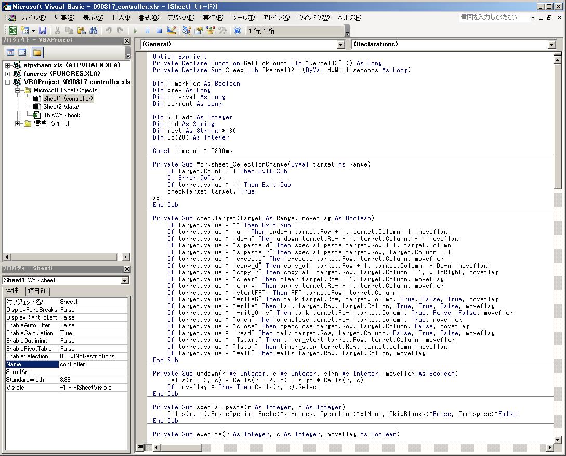Expand the 標準モジュール folder in project tree
Screen dimensions: 566x456
(18, 123)
